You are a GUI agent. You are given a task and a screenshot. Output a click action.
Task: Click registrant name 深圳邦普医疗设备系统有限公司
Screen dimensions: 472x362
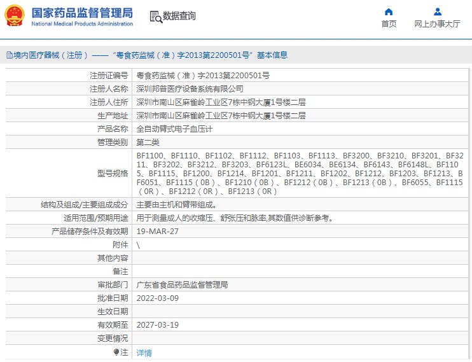tap(190, 89)
